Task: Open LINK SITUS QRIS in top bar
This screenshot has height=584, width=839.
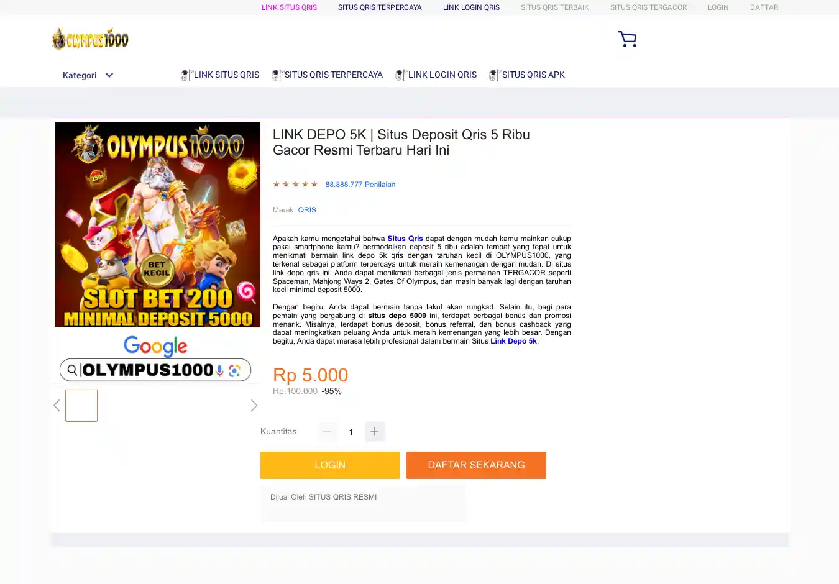Action: [289, 7]
